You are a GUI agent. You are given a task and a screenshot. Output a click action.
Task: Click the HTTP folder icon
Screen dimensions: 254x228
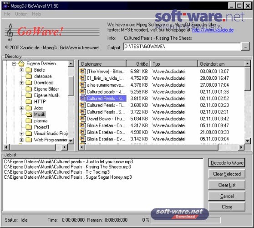[x=29, y=102]
